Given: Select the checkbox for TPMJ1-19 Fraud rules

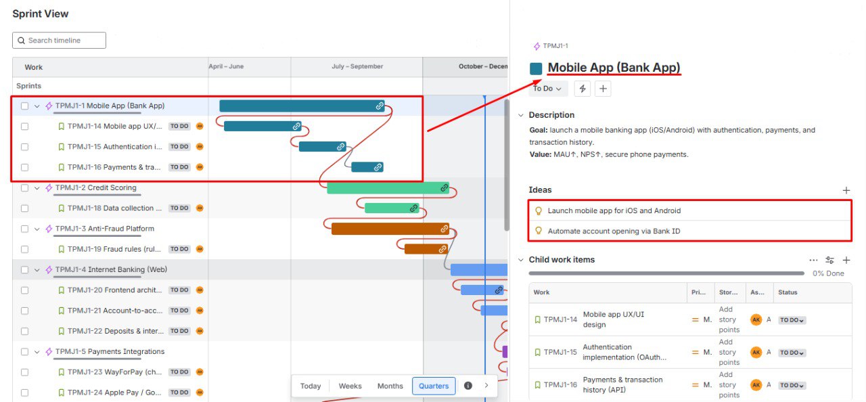Looking at the screenshot, I should 24,249.
